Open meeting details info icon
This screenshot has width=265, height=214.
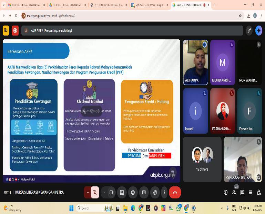[x=226, y=192]
